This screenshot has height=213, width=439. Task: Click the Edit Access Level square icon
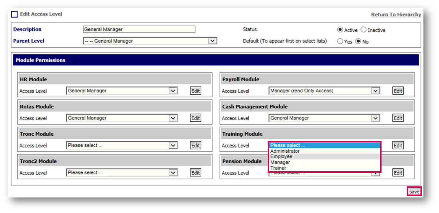click(x=14, y=14)
